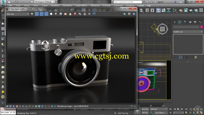The height and width of the screenshot is (115, 204).
Task: Click the Render Production teapot icon
Action: [x=191, y=10]
